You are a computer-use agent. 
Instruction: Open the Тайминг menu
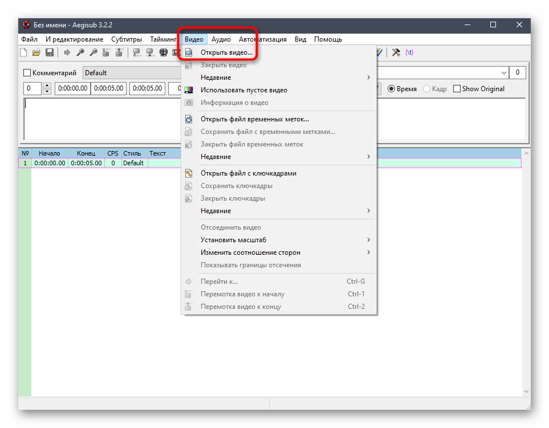pos(164,39)
